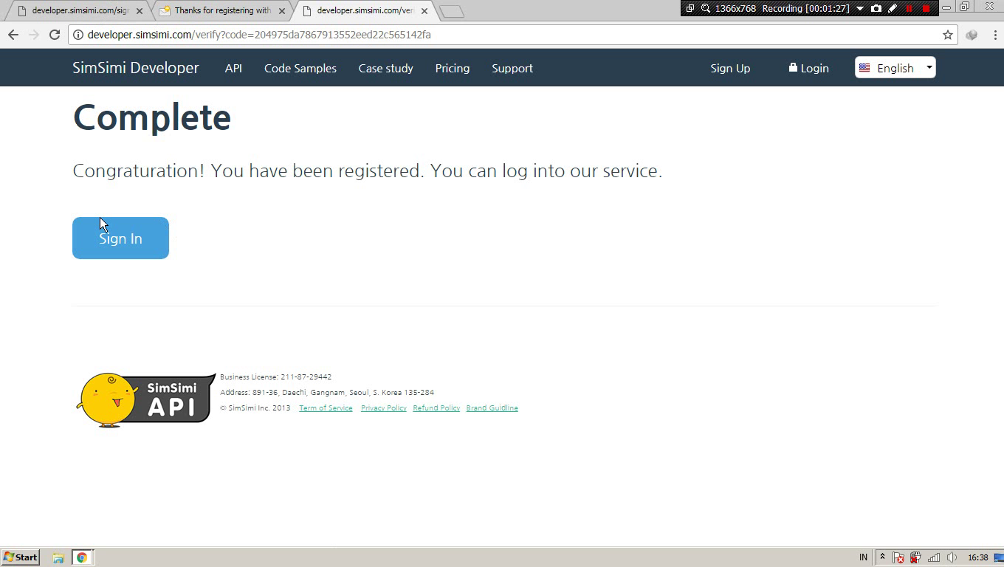The width and height of the screenshot is (1004, 567).
Task: Click the Recording timer label
Action: tap(805, 8)
